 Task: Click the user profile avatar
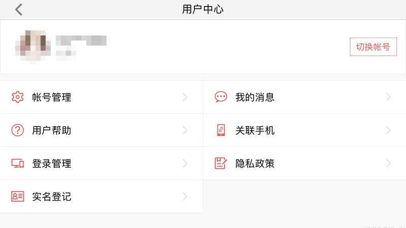[33, 46]
